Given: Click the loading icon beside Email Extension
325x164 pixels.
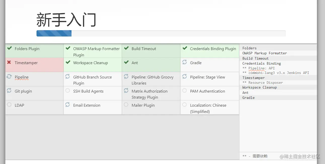Looking at the screenshot, I should [x=68, y=105].
